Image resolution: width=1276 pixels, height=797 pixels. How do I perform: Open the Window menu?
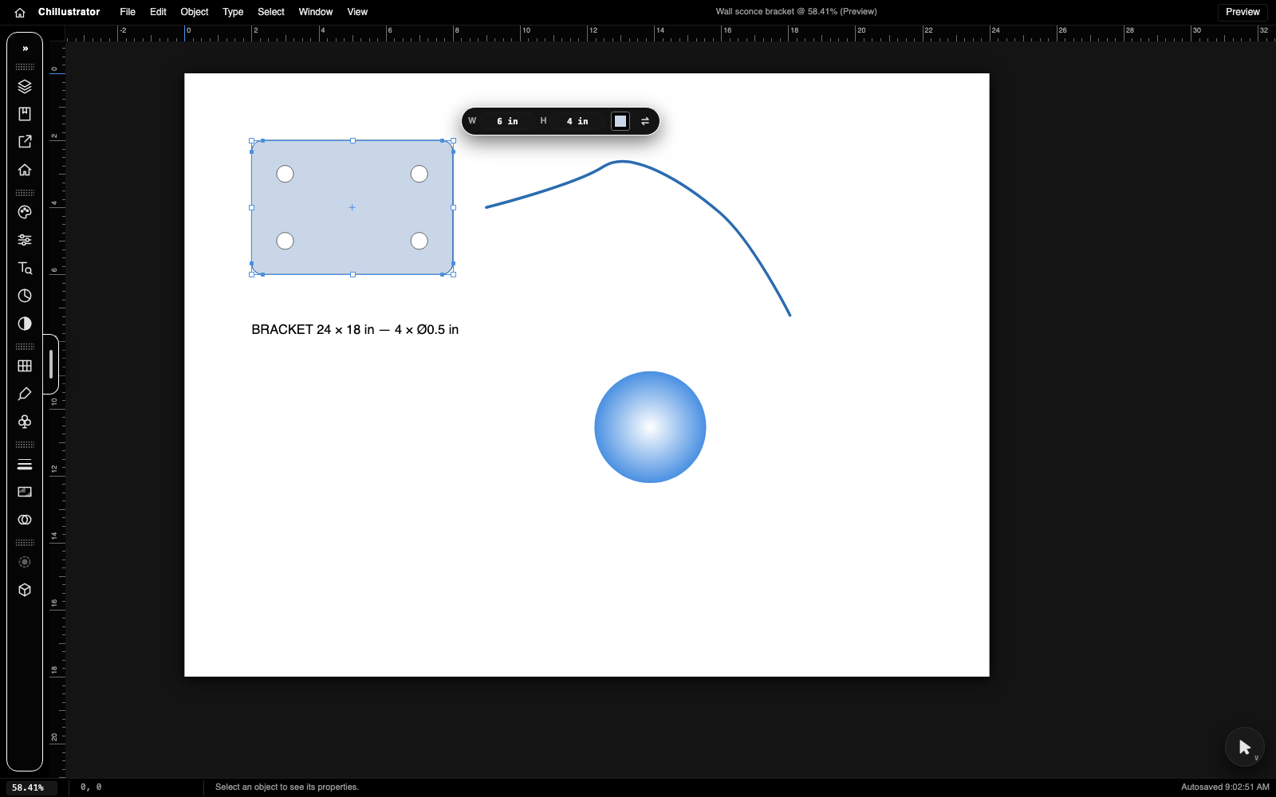(x=316, y=12)
